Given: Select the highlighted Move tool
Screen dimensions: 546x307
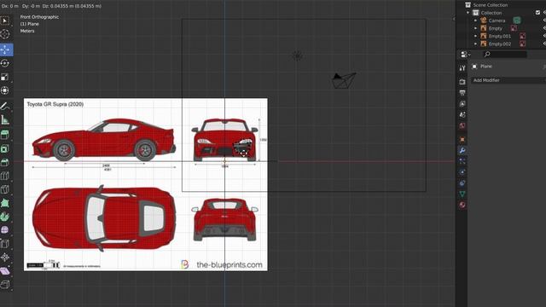Looking at the screenshot, I should pyautogui.click(x=6, y=49).
